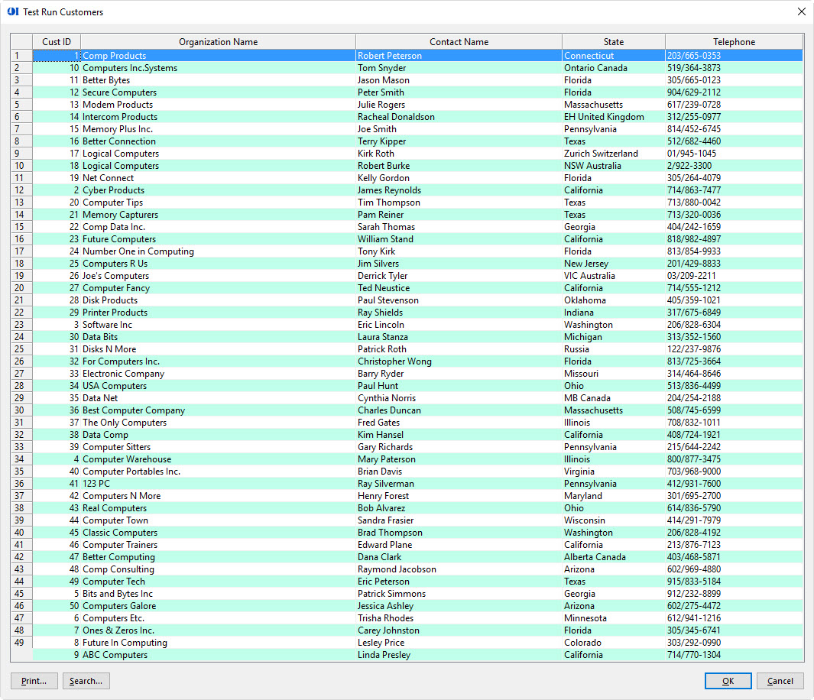814x700 pixels.
Task: Click the Better Bytes organization cell
Action: (218, 80)
